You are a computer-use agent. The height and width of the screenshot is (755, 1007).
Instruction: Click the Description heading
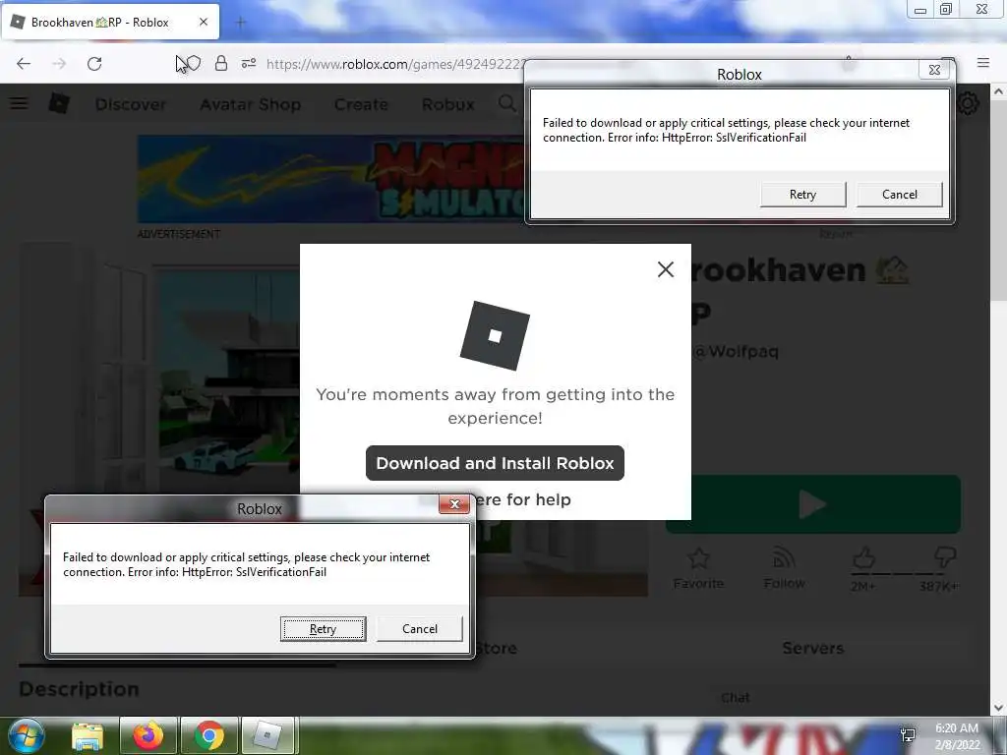79,689
